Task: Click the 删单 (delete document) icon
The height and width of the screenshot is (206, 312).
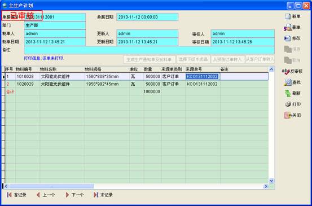Action: pyautogui.click(x=288, y=28)
